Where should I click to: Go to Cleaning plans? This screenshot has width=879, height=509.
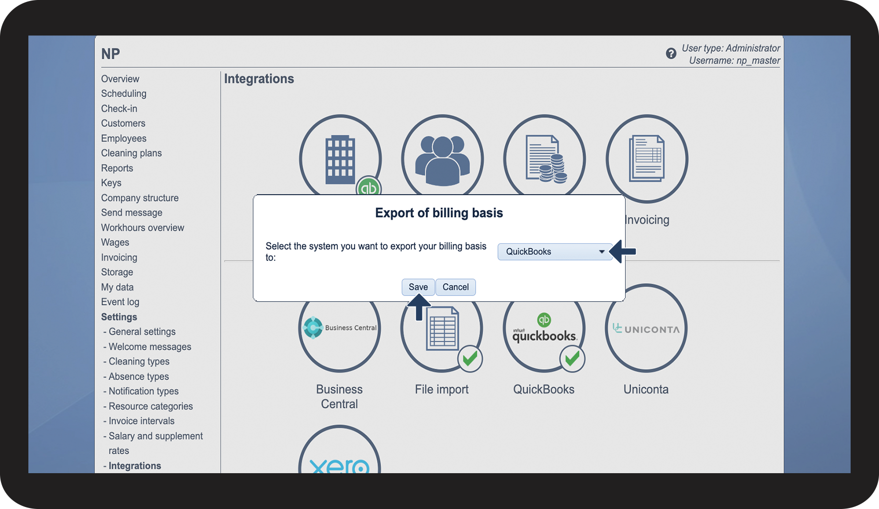click(x=131, y=153)
